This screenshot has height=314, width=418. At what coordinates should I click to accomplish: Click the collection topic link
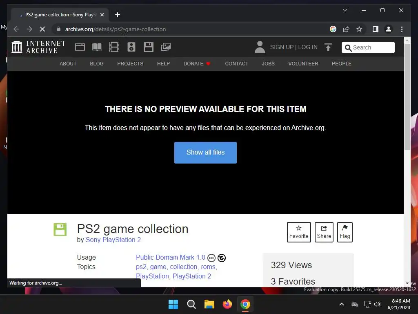tap(184, 267)
